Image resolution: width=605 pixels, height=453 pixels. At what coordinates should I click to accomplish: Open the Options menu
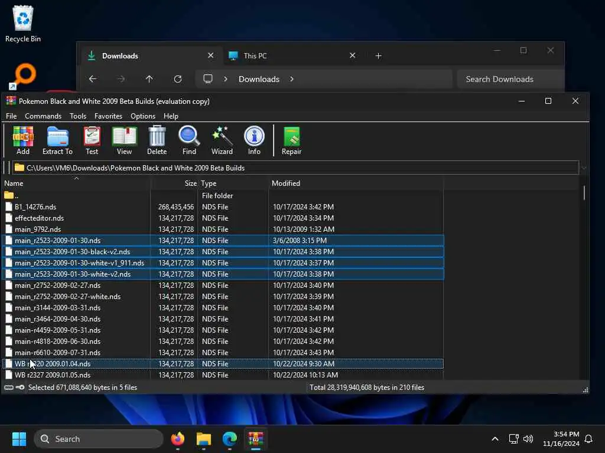[x=143, y=116]
